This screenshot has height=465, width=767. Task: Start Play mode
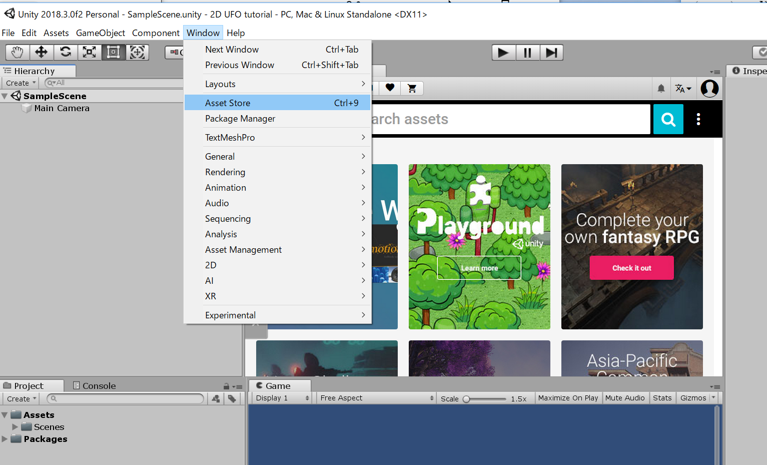[x=503, y=53]
